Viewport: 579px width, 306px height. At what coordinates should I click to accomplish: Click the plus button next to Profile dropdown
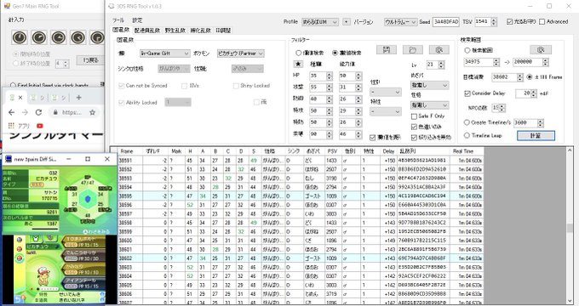pos(346,22)
